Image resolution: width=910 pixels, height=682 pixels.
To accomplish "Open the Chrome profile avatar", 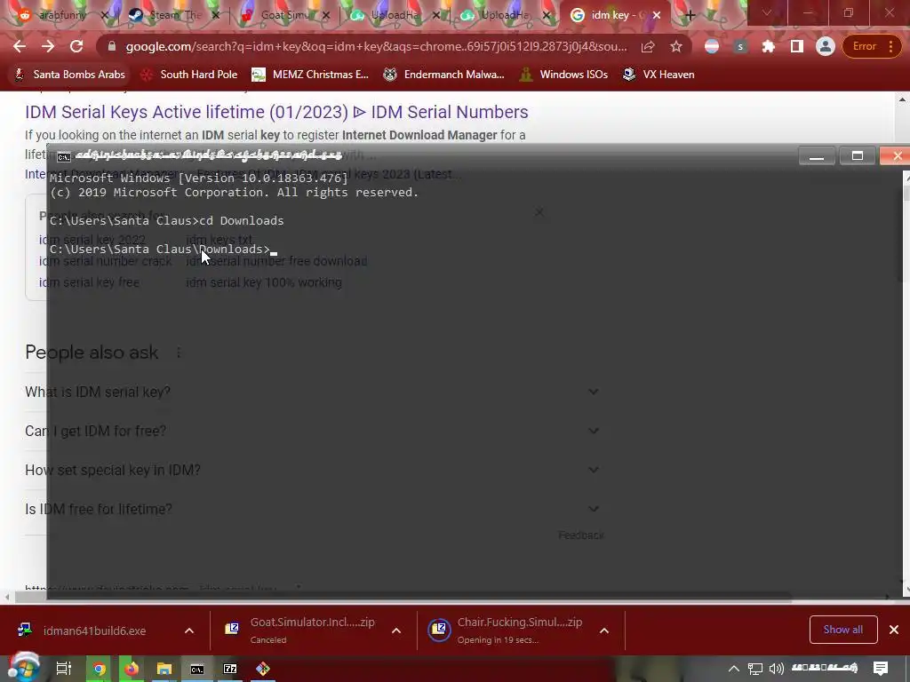I will [825, 46].
